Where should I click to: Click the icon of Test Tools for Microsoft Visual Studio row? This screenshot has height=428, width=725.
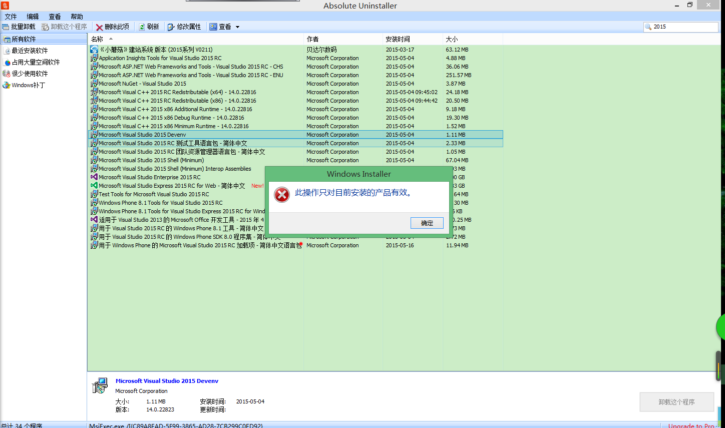94,194
